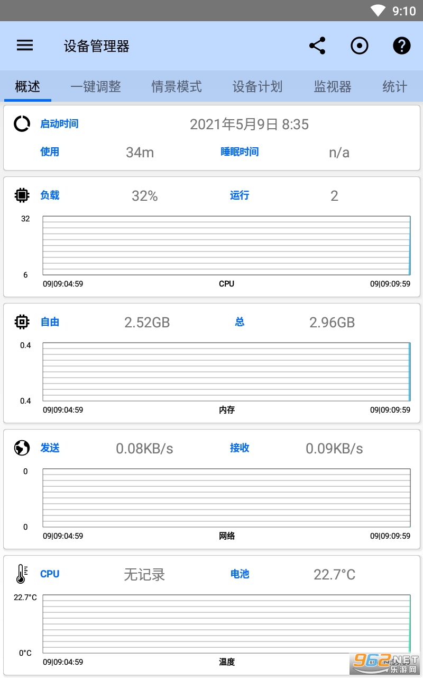Image resolution: width=423 pixels, height=678 pixels.
Task: Switch to the 情景模式 tab
Action: 177,86
